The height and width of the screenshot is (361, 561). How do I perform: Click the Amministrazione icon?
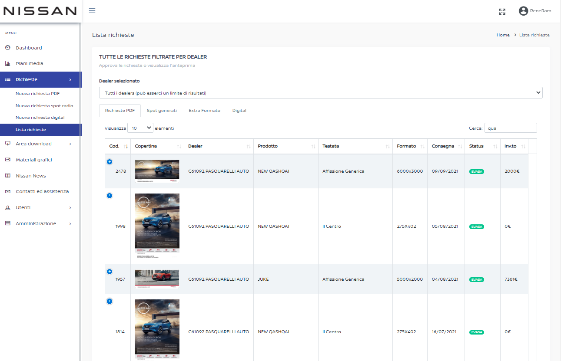7,223
